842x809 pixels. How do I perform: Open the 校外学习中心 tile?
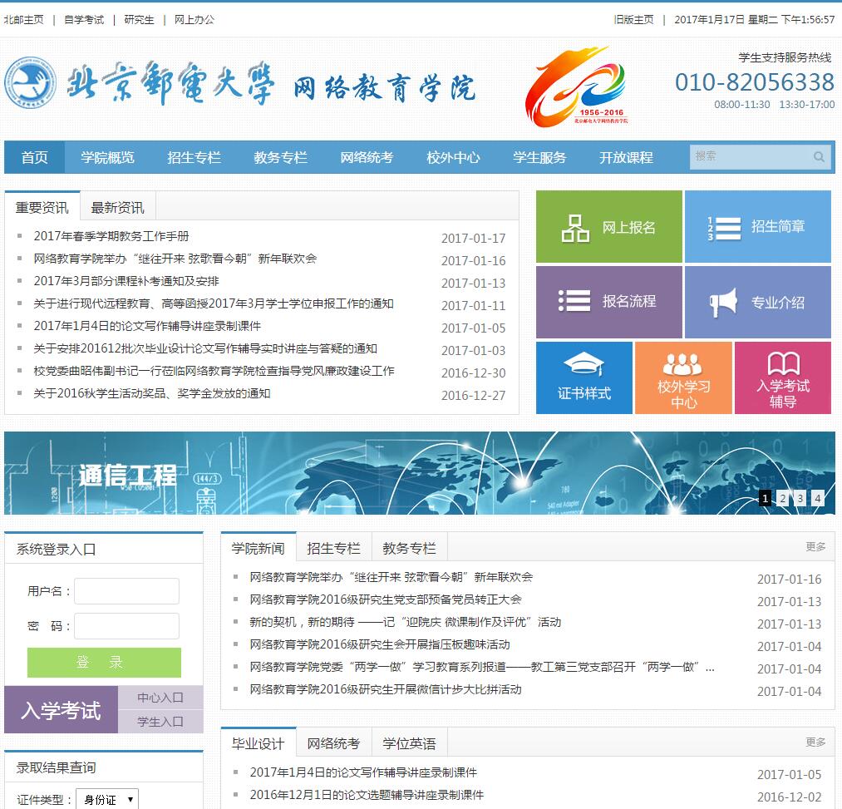coord(683,377)
